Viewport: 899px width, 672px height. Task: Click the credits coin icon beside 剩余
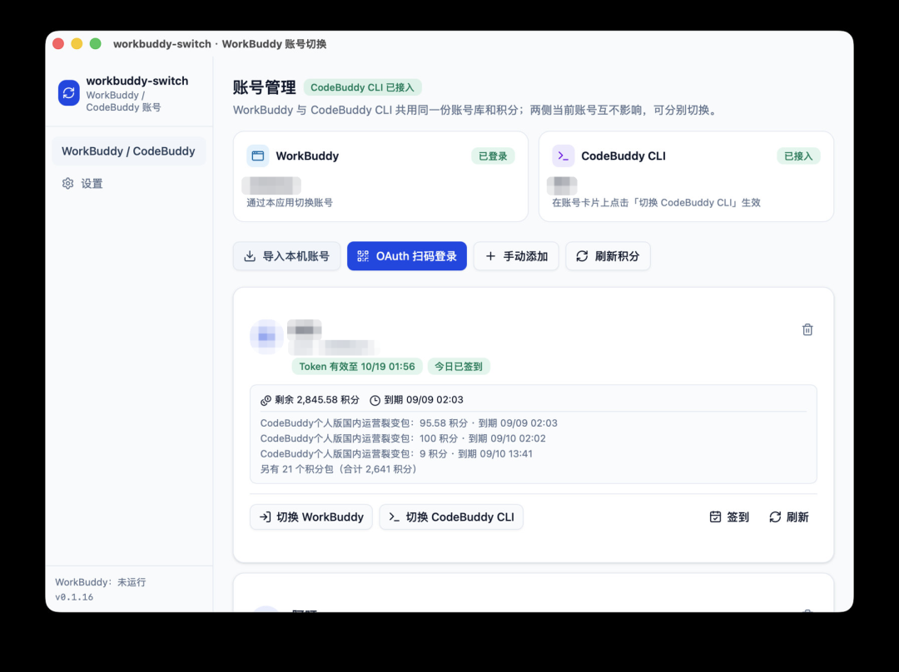[266, 400]
